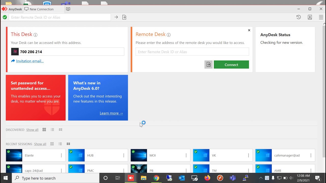Open session history clock icon

point(299,17)
